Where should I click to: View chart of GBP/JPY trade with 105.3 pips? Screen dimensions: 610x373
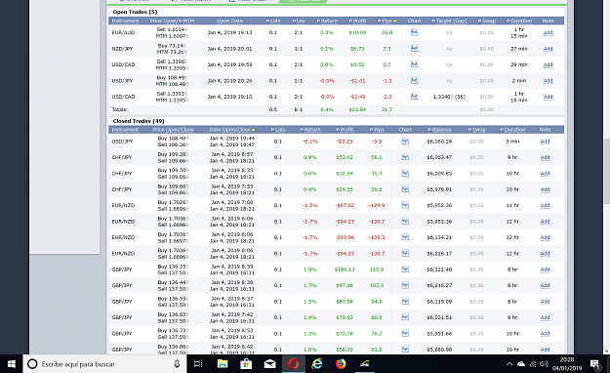tap(405, 285)
